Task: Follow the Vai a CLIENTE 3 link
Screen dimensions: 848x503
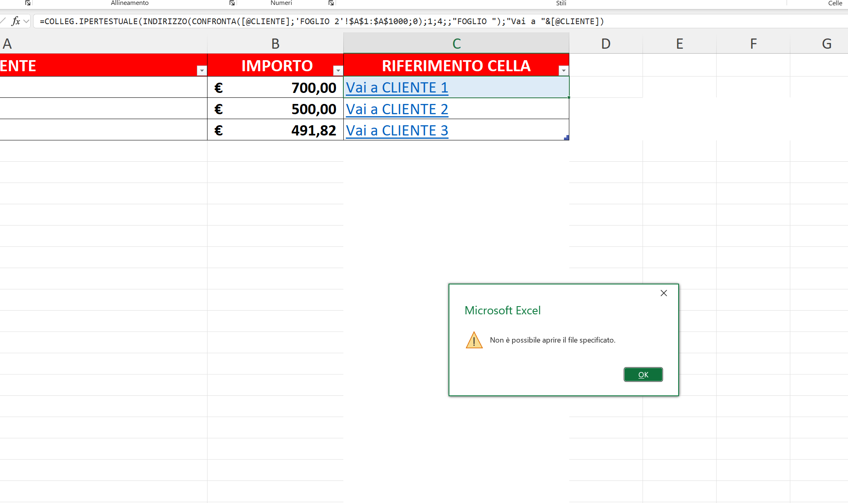Action: tap(397, 131)
